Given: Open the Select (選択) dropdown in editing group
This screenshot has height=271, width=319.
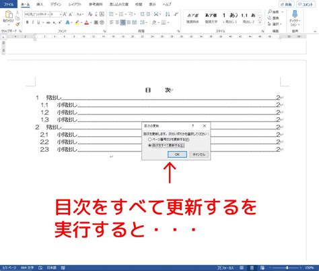Looking at the screenshot, I should coord(275,24).
